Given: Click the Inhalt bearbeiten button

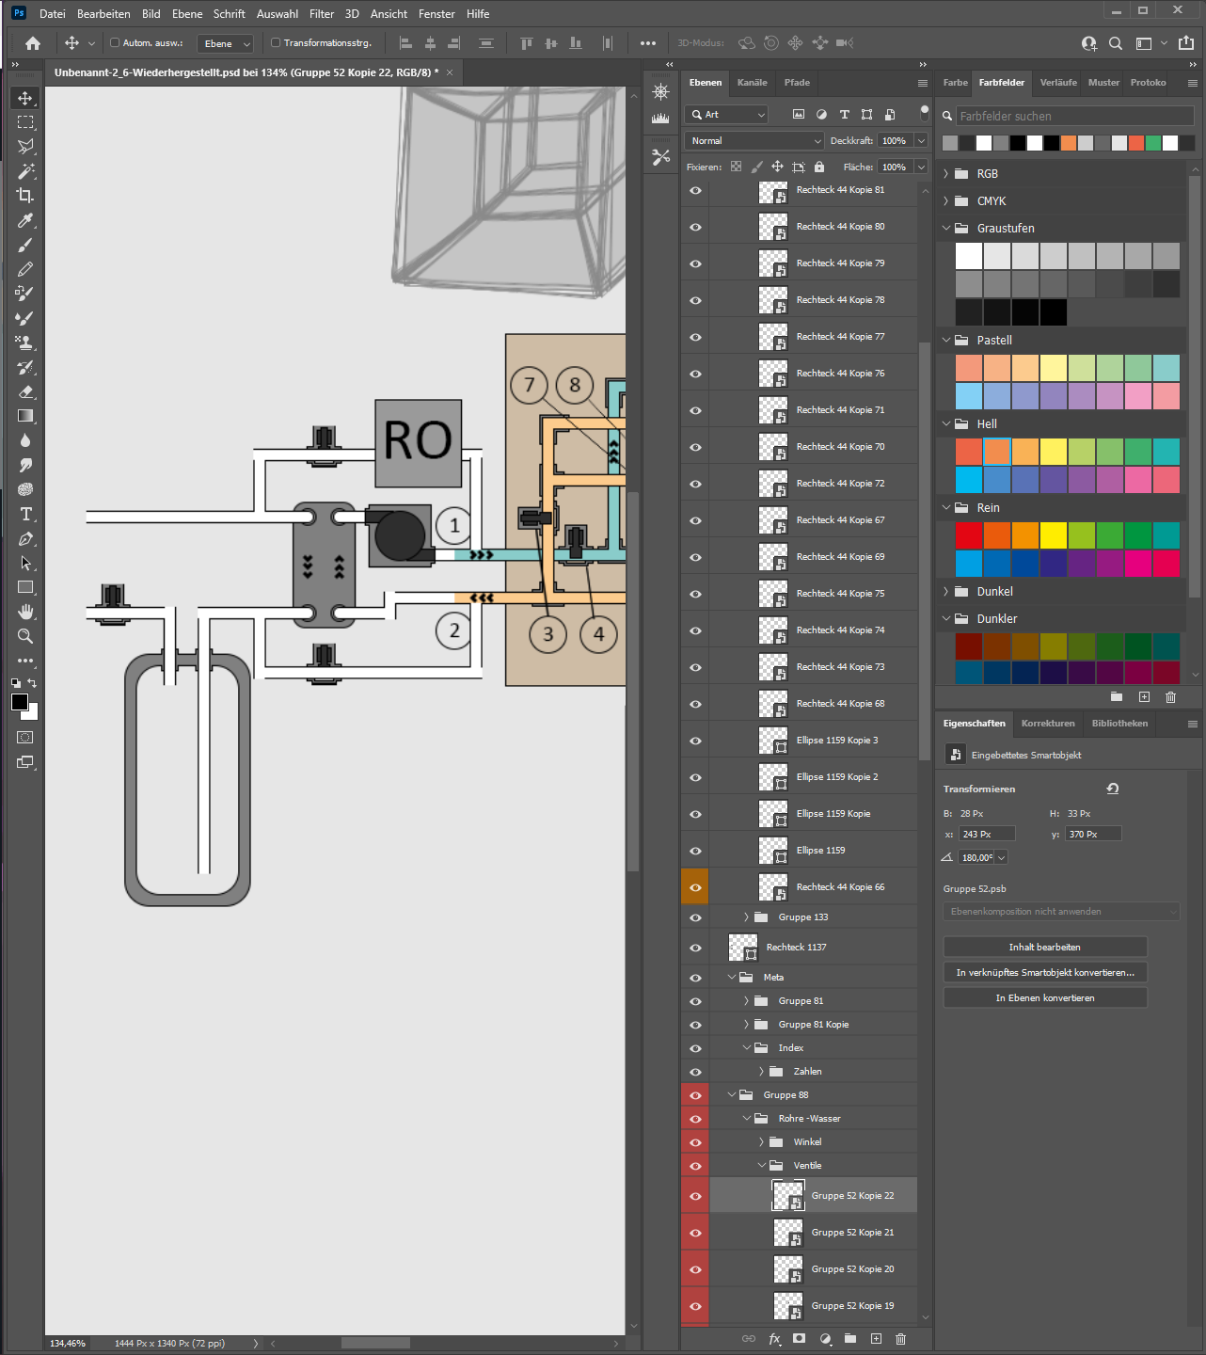Looking at the screenshot, I should coord(1045,947).
